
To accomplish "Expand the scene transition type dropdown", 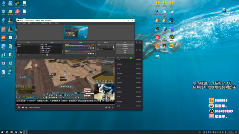I will click(106, 45).
